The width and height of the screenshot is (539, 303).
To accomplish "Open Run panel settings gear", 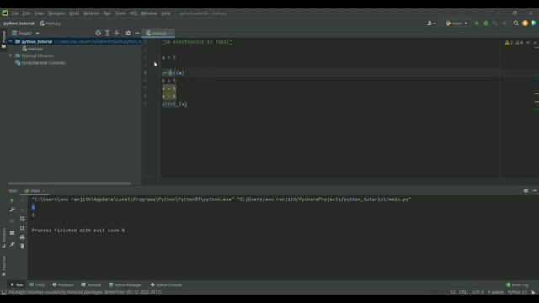I will click(x=526, y=190).
